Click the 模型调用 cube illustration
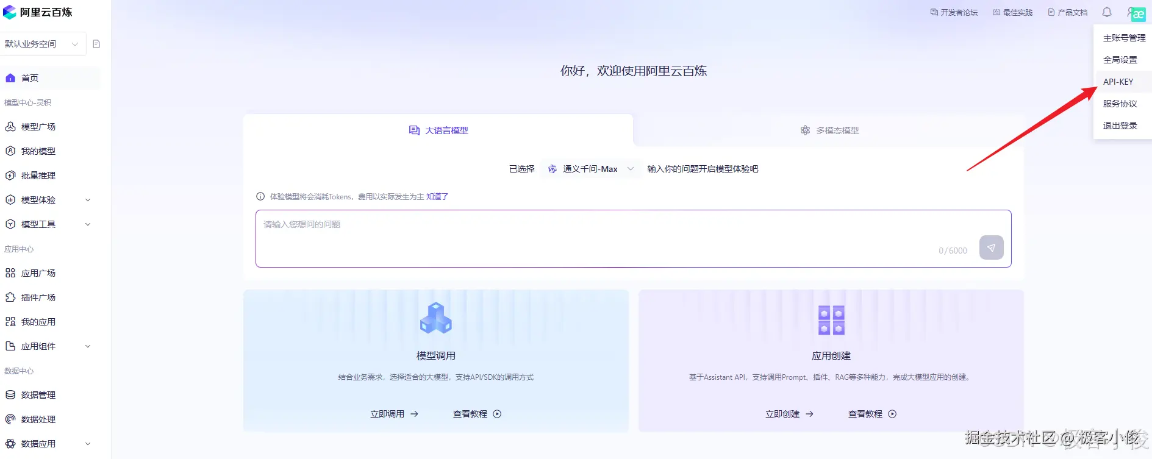Viewport: 1152px width, 459px height. 435,318
